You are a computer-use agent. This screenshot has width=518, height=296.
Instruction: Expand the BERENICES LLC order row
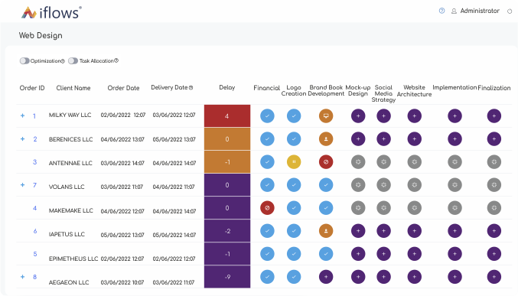click(22, 139)
